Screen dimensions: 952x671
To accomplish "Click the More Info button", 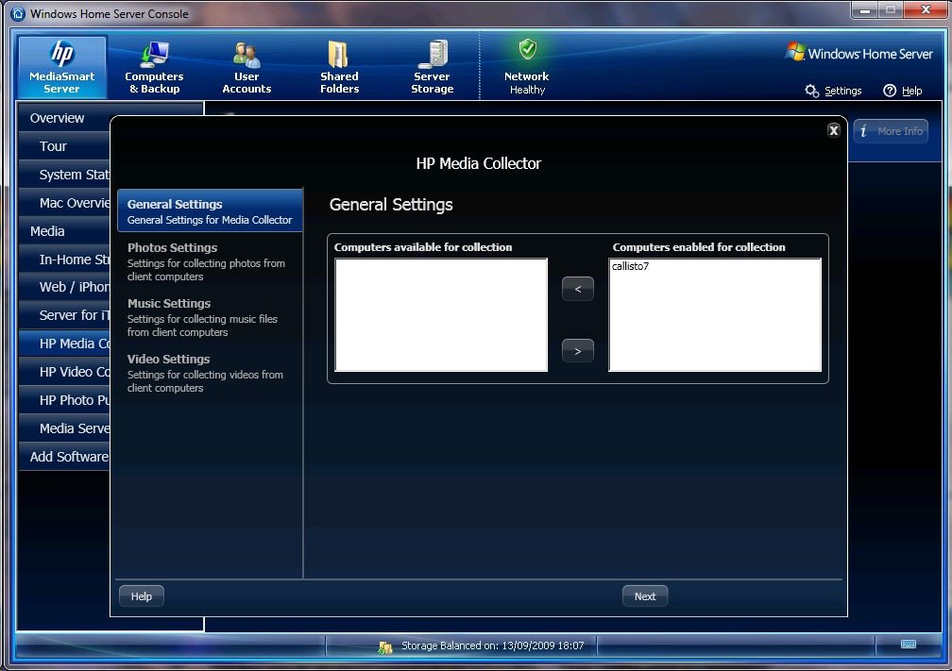I will click(891, 131).
